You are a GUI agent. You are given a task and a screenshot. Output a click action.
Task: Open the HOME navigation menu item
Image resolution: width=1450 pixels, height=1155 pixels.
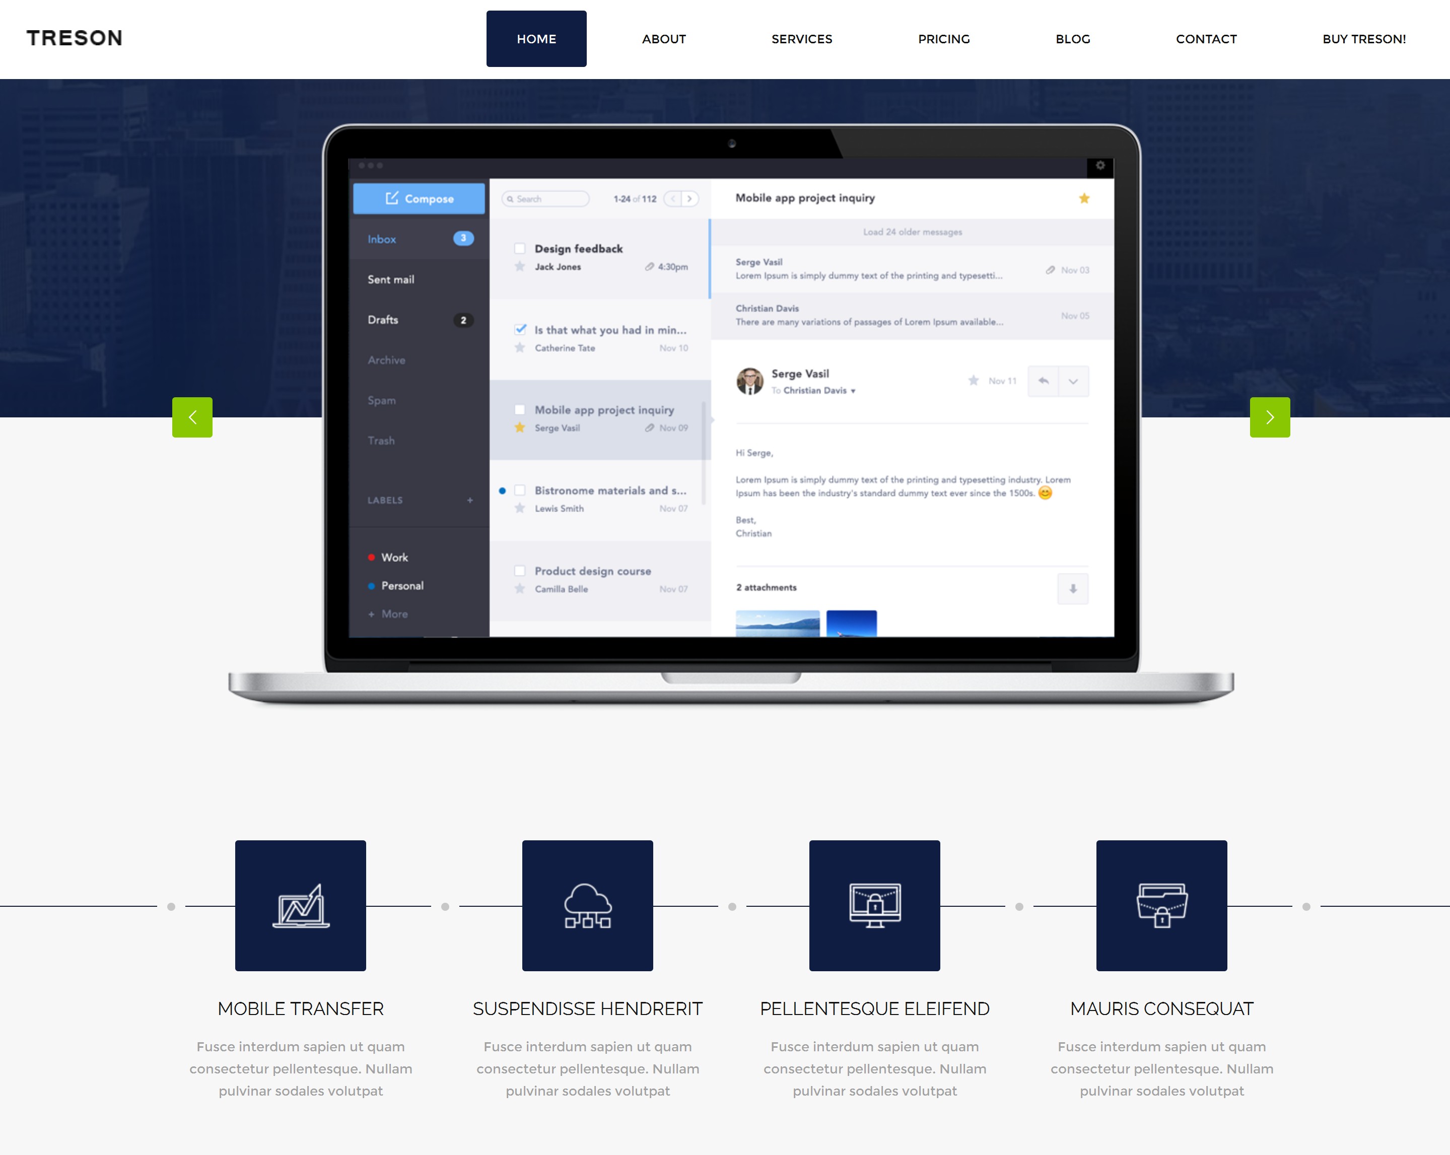click(x=535, y=39)
